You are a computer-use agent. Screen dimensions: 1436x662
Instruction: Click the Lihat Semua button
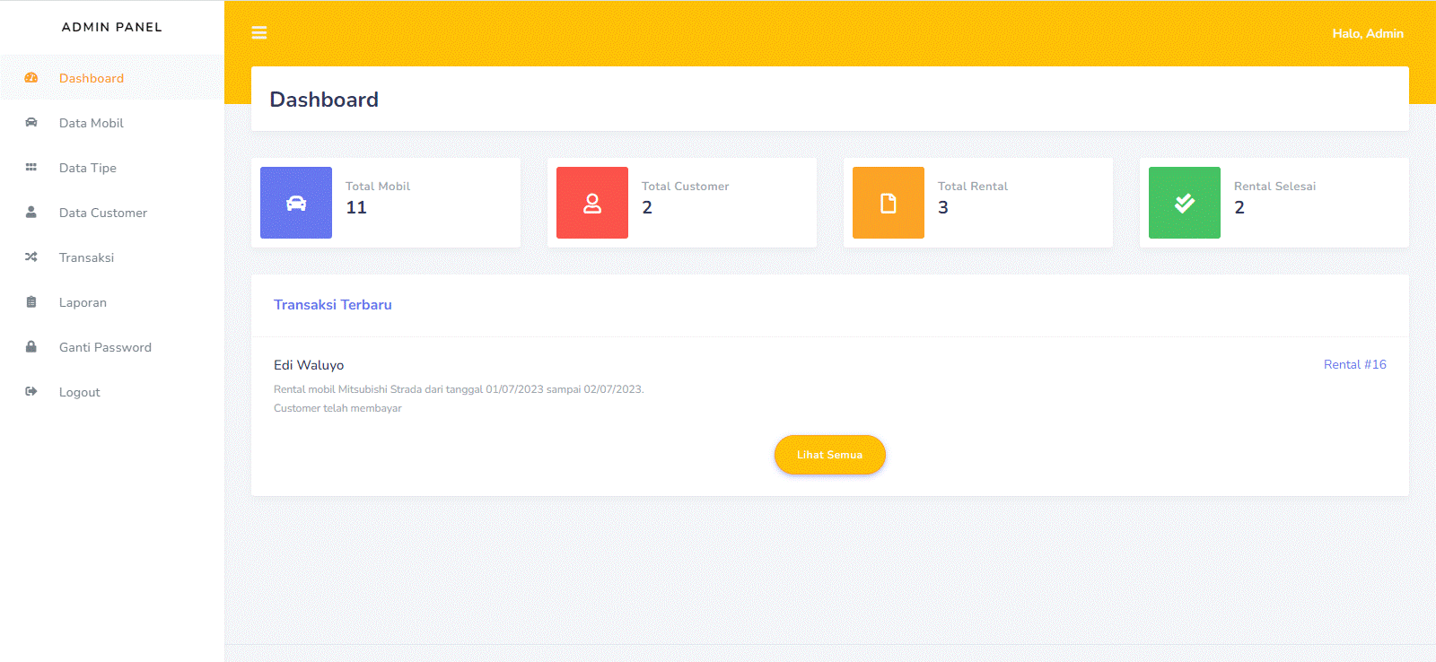[830, 455]
